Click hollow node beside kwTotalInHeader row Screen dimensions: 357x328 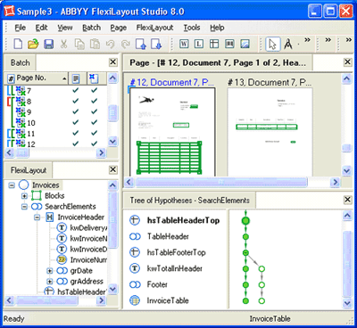tap(262, 269)
